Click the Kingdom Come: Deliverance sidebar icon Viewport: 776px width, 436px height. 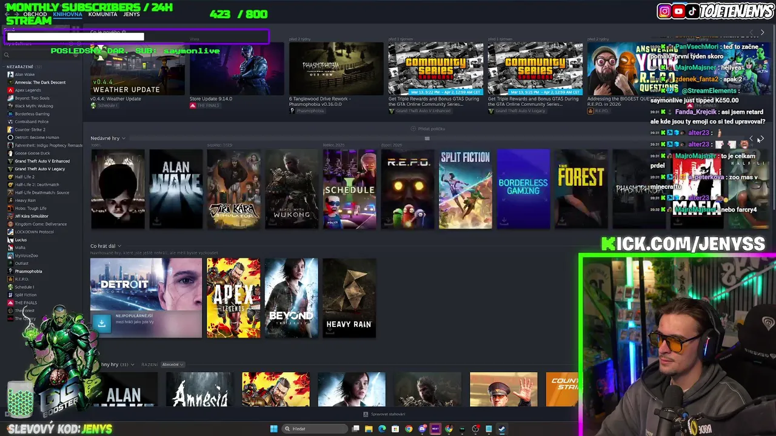(10, 224)
